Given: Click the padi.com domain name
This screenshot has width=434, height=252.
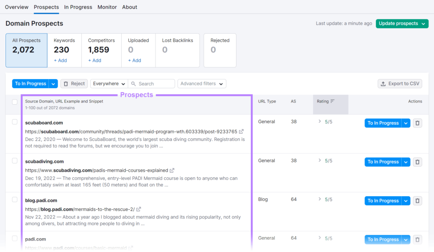Looking at the screenshot, I should [36, 239].
